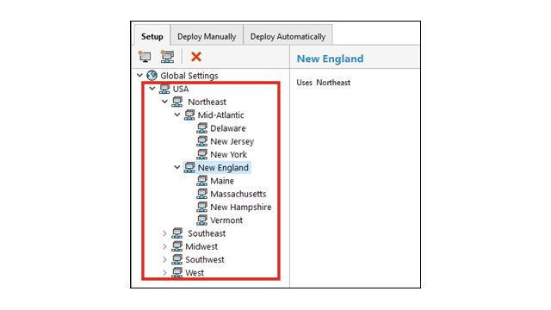Choose Southwest in the tree
Viewport: 551px width, 310px height.
(205, 260)
